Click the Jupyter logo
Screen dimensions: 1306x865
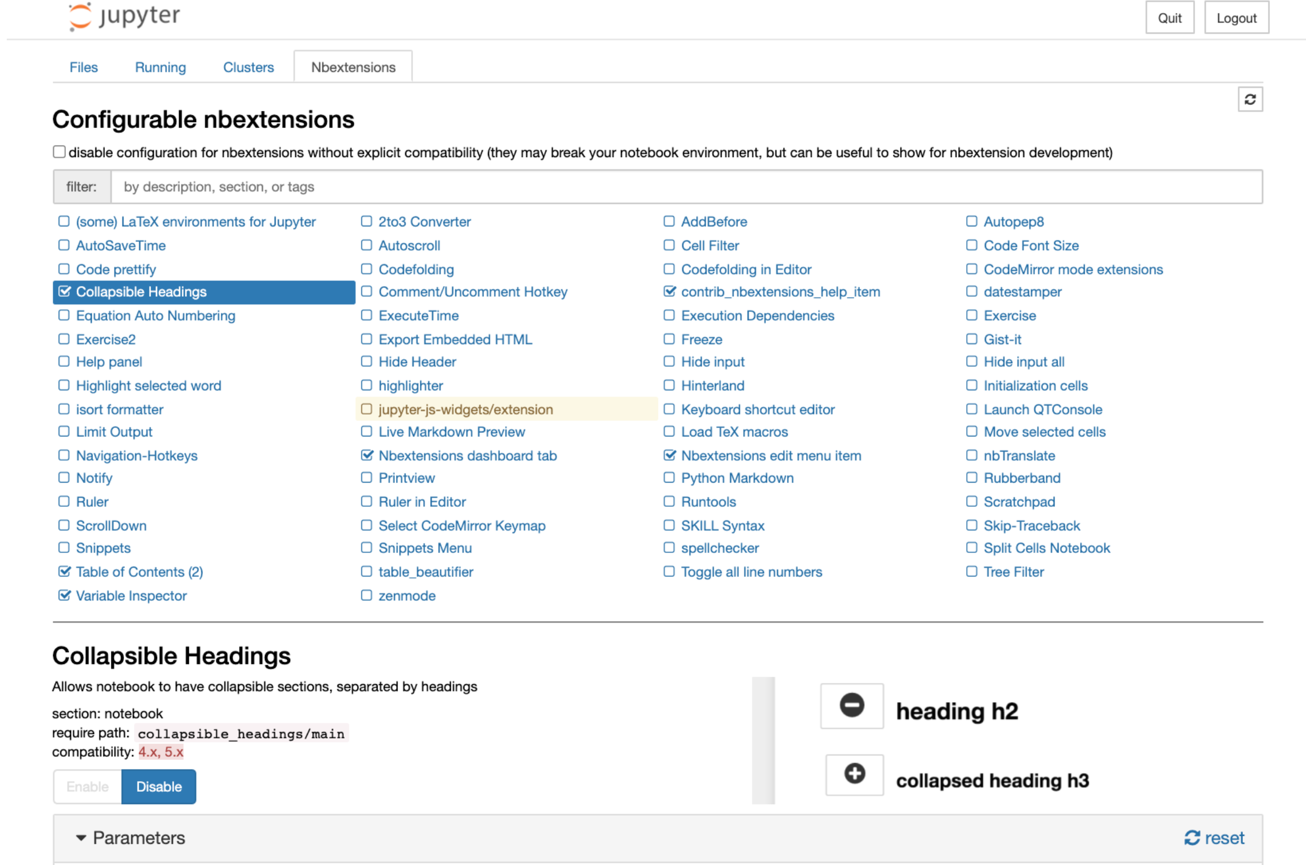[x=124, y=17]
